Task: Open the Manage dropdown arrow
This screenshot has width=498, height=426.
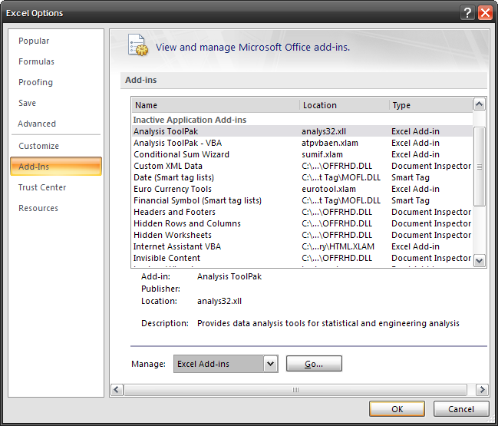Action: point(271,364)
